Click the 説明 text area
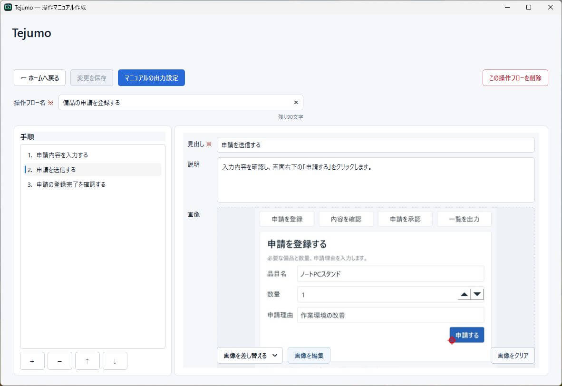Image resolution: width=562 pixels, height=386 pixels. click(x=376, y=180)
